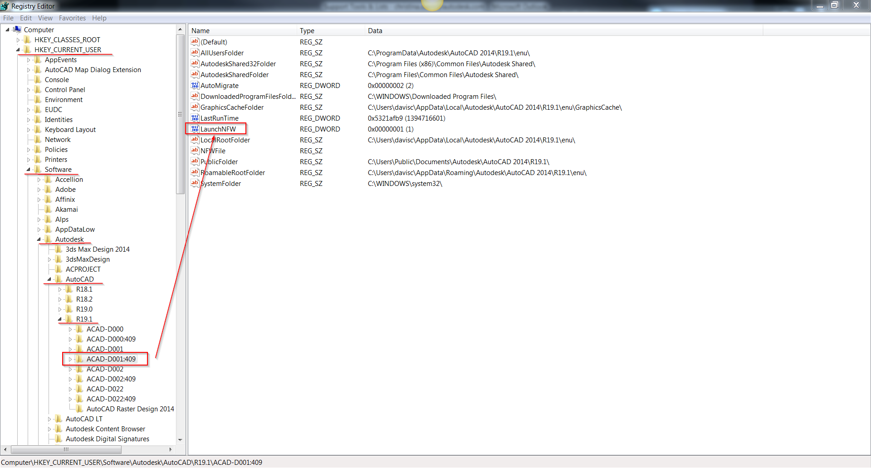This screenshot has height=468, width=871.
Task: Click the Control Panel folder icon
Action: coord(38,89)
